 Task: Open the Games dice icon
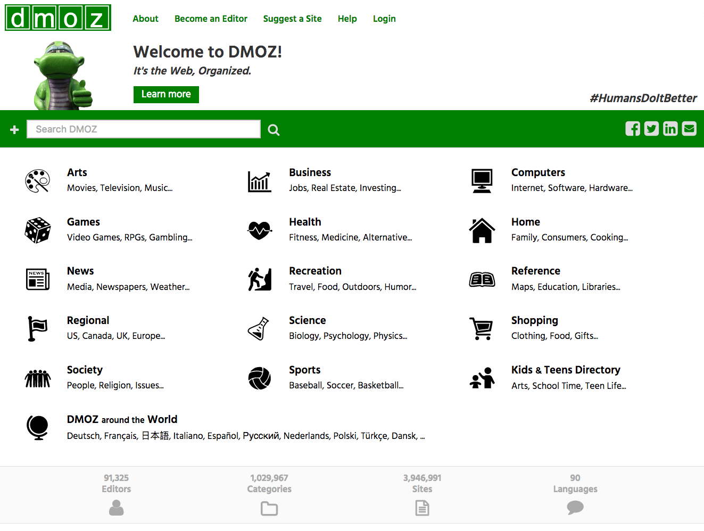click(38, 230)
